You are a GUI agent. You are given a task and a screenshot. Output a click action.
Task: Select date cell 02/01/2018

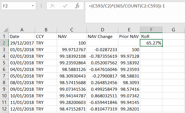pos(22,56)
